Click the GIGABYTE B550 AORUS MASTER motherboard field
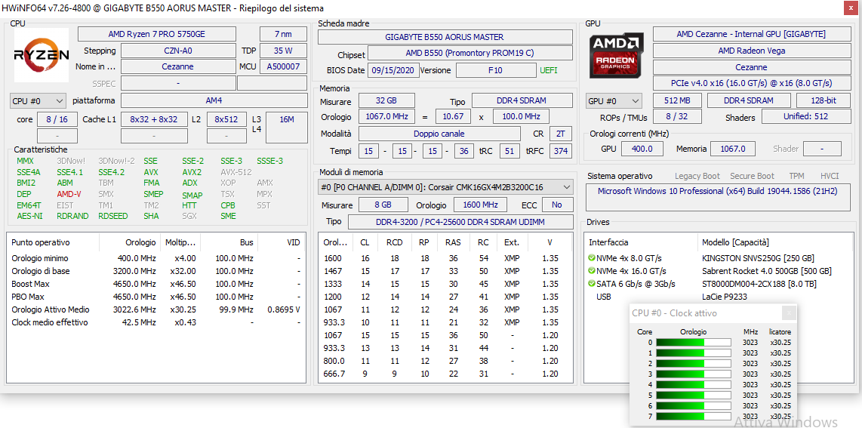Viewport: 862px width, 428px height. pyautogui.click(x=444, y=37)
